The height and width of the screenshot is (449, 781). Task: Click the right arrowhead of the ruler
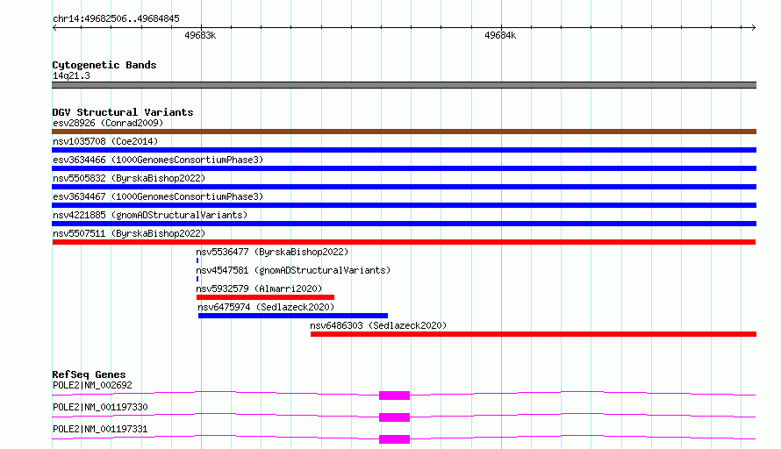[754, 27]
